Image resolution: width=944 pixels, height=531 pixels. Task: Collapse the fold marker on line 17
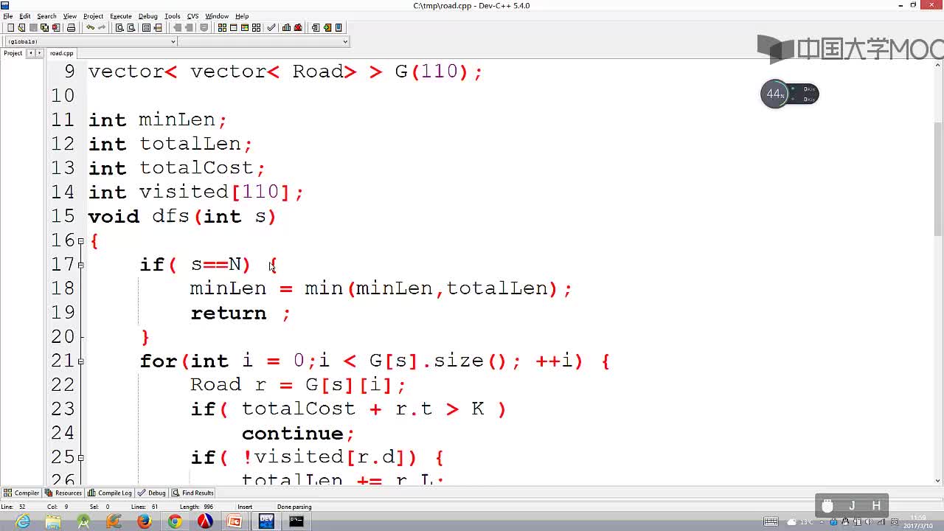click(81, 265)
